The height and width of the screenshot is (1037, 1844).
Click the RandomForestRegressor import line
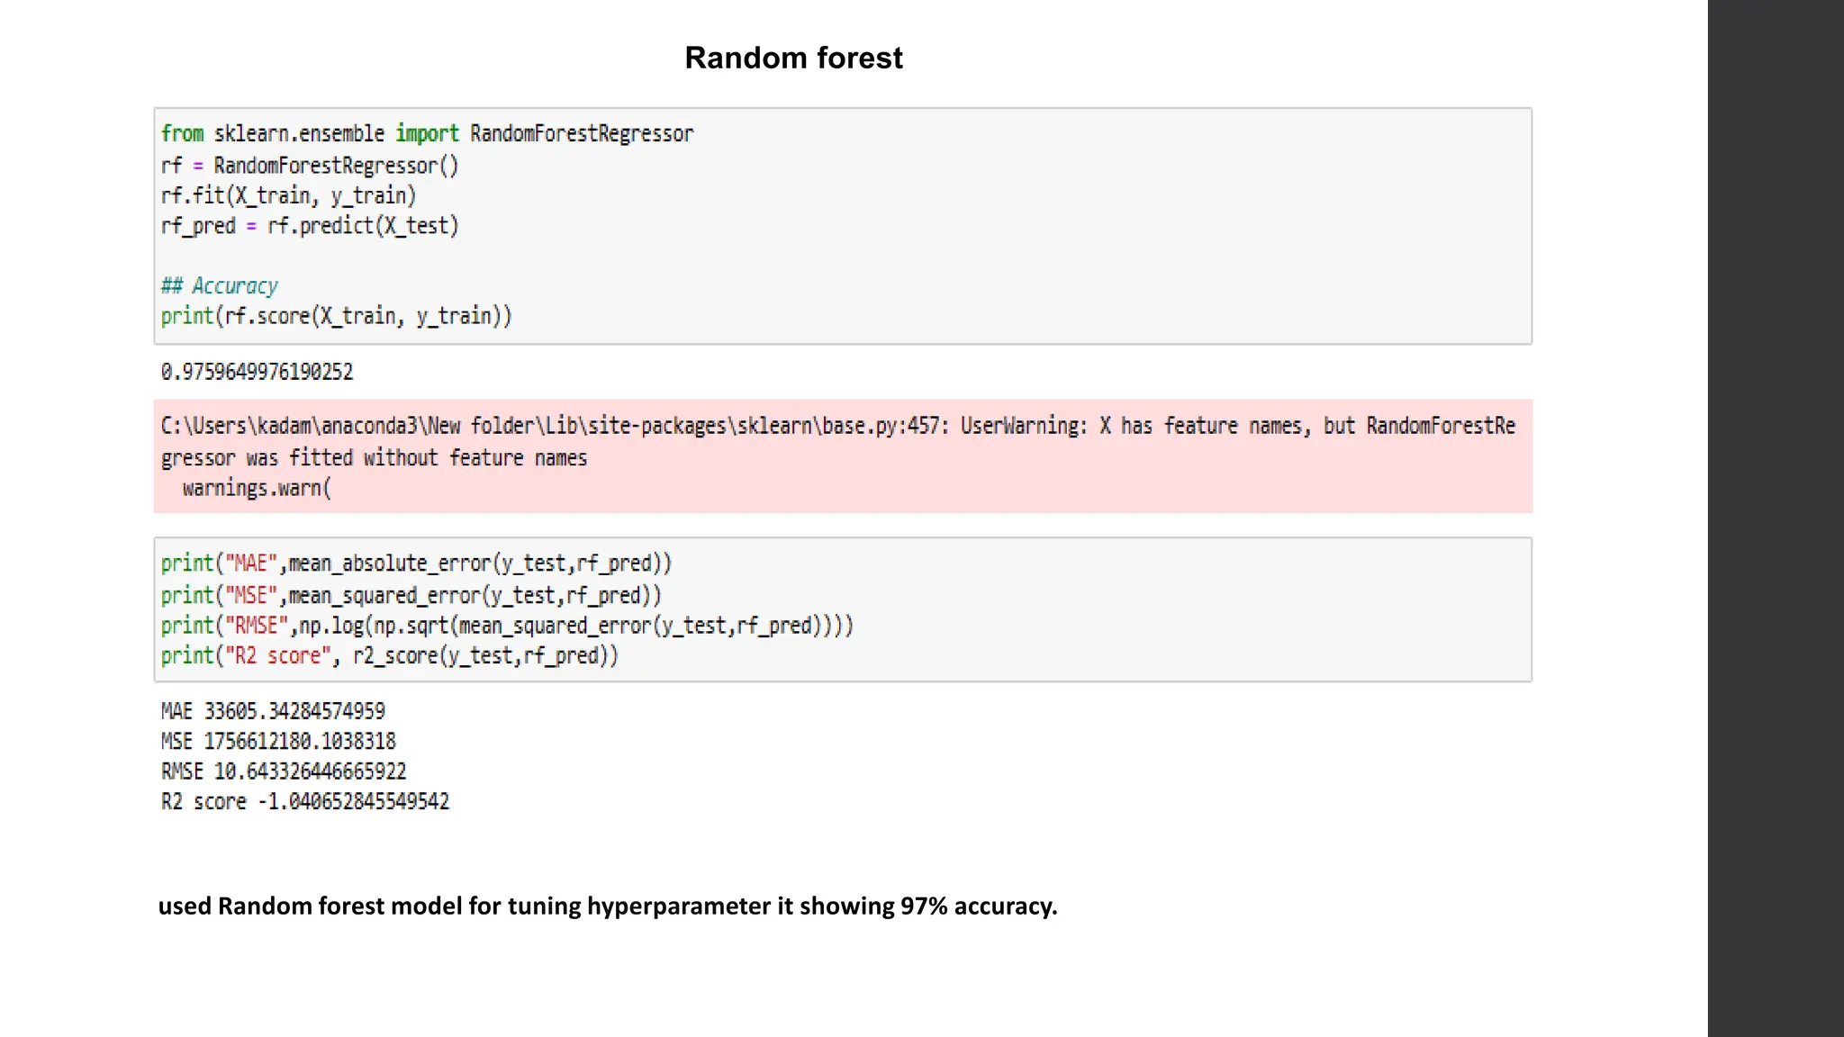(x=427, y=134)
